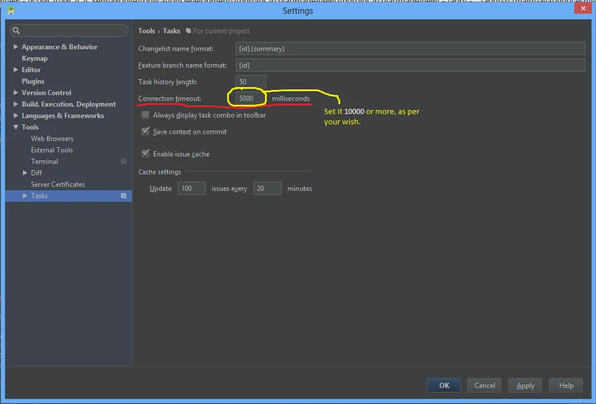Click the project-level settings icon beside Tasks
596x404 pixels.
[x=123, y=196]
